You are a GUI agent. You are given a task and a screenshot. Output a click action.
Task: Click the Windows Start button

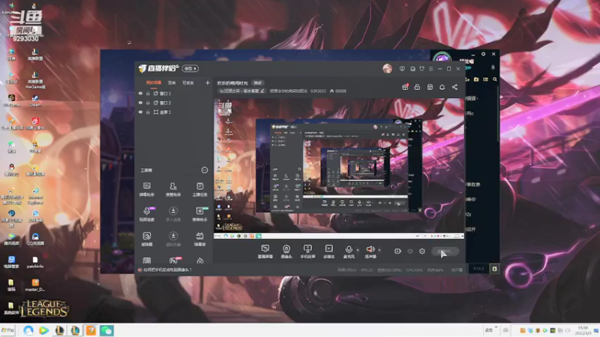pyautogui.click(x=7, y=330)
